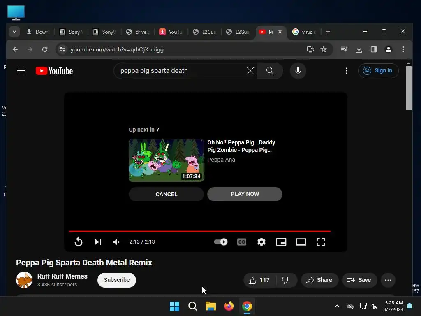Open the player settings gear
Viewport: 421px width, 316px height.
(x=261, y=242)
